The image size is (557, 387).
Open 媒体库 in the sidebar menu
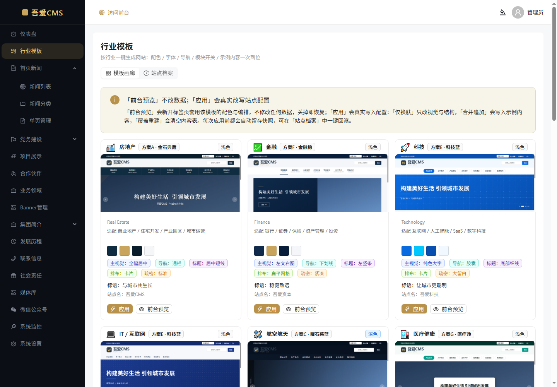(43, 293)
